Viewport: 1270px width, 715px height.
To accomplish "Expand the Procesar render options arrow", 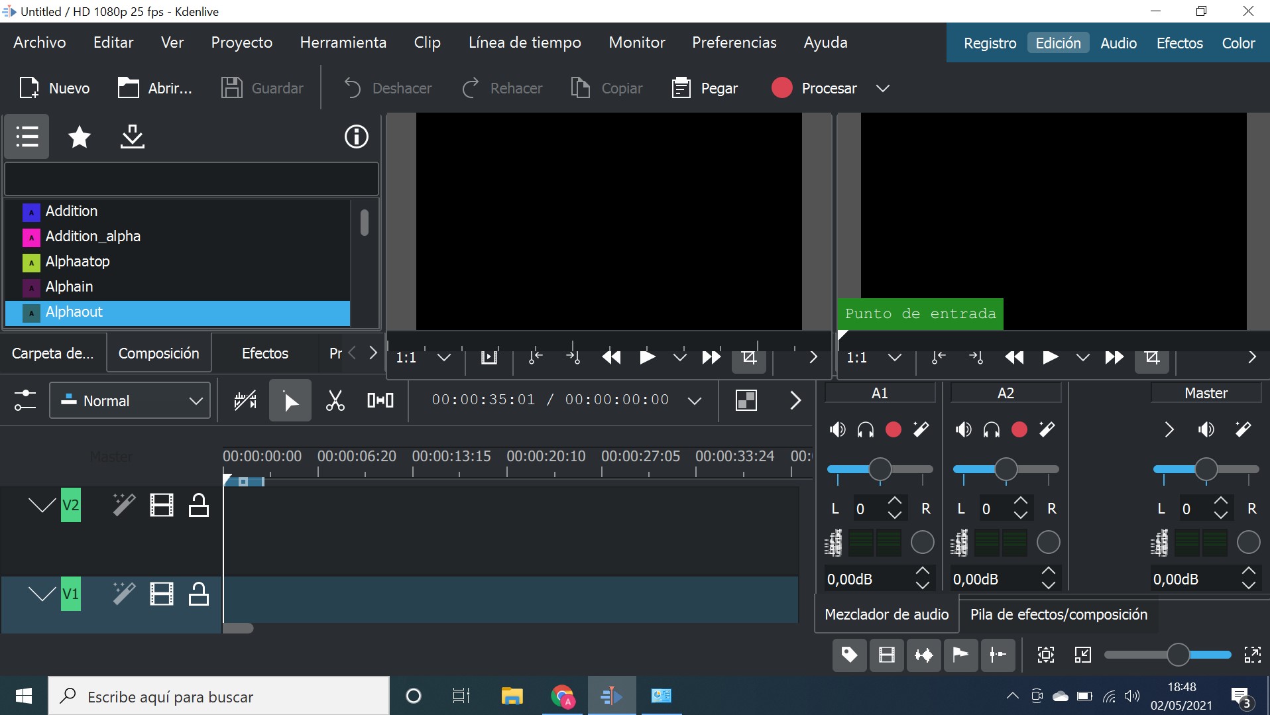I will [882, 88].
